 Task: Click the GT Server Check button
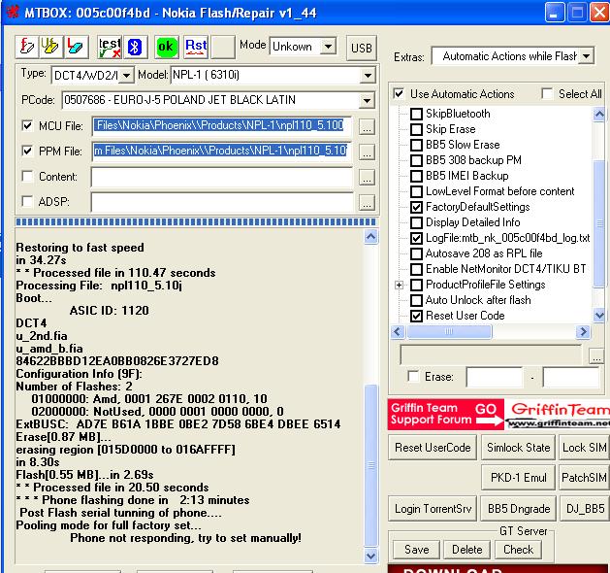[518, 550]
